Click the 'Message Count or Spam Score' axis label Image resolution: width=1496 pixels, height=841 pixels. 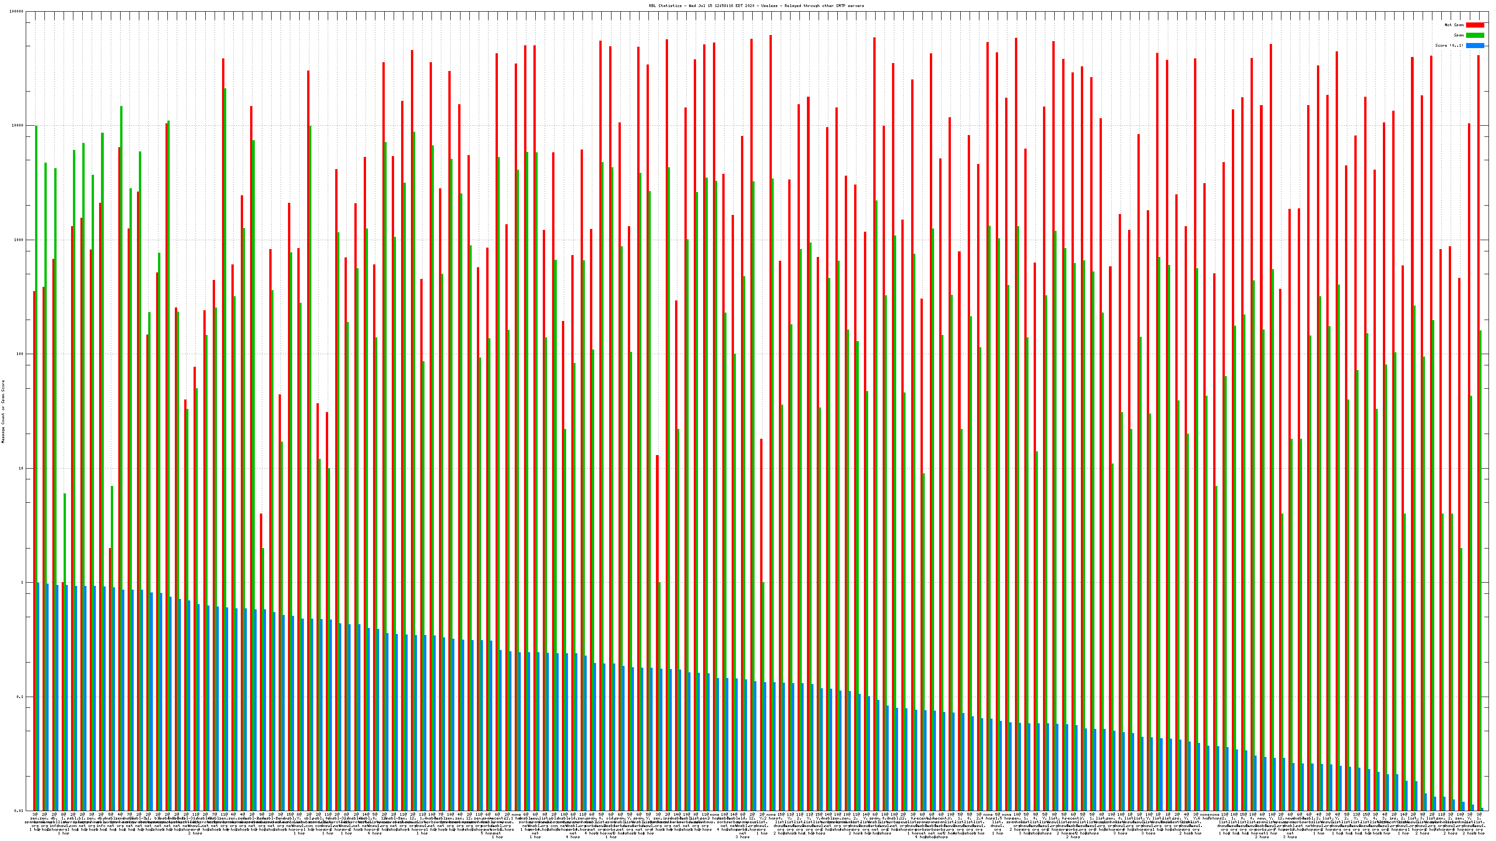(x=3, y=412)
